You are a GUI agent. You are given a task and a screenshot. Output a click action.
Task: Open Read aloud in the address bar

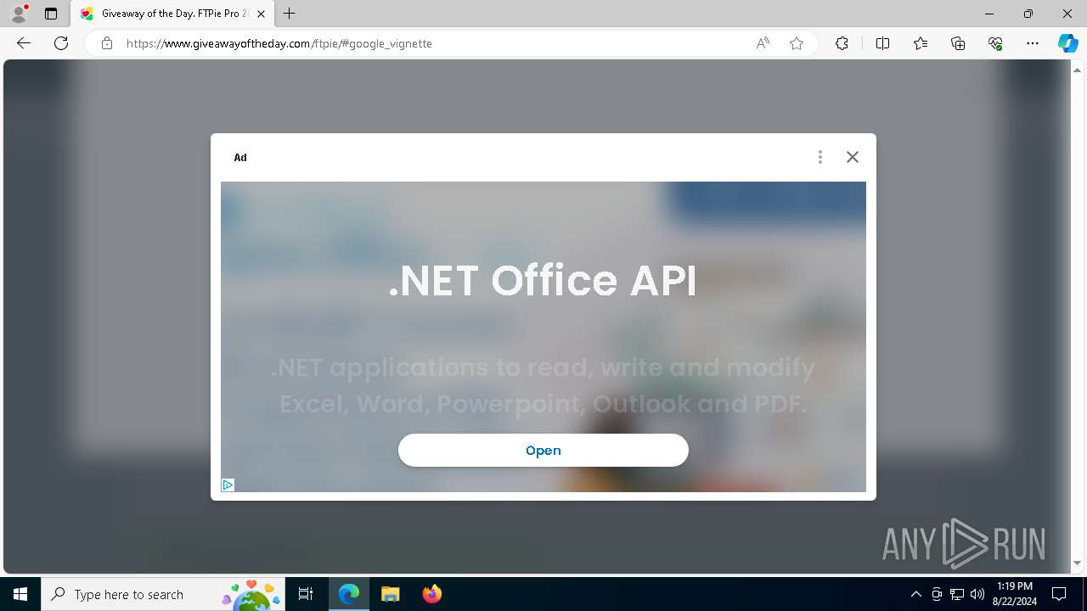(763, 43)
